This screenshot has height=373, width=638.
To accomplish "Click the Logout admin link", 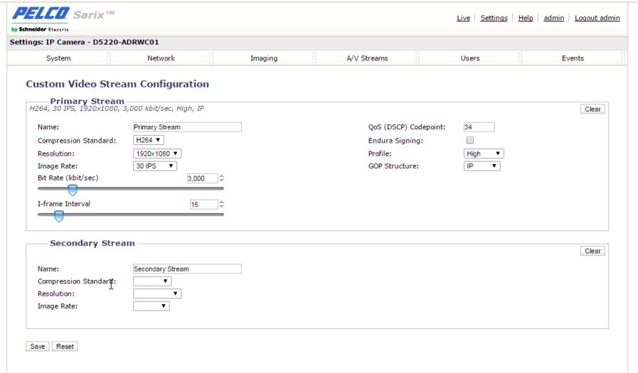I will [597, 18].
